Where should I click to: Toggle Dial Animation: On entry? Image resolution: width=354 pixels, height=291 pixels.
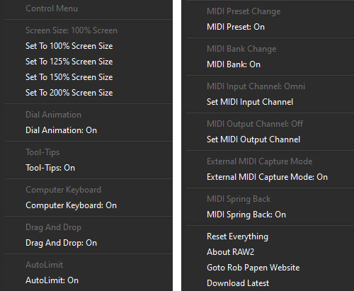tap(88, 130)
